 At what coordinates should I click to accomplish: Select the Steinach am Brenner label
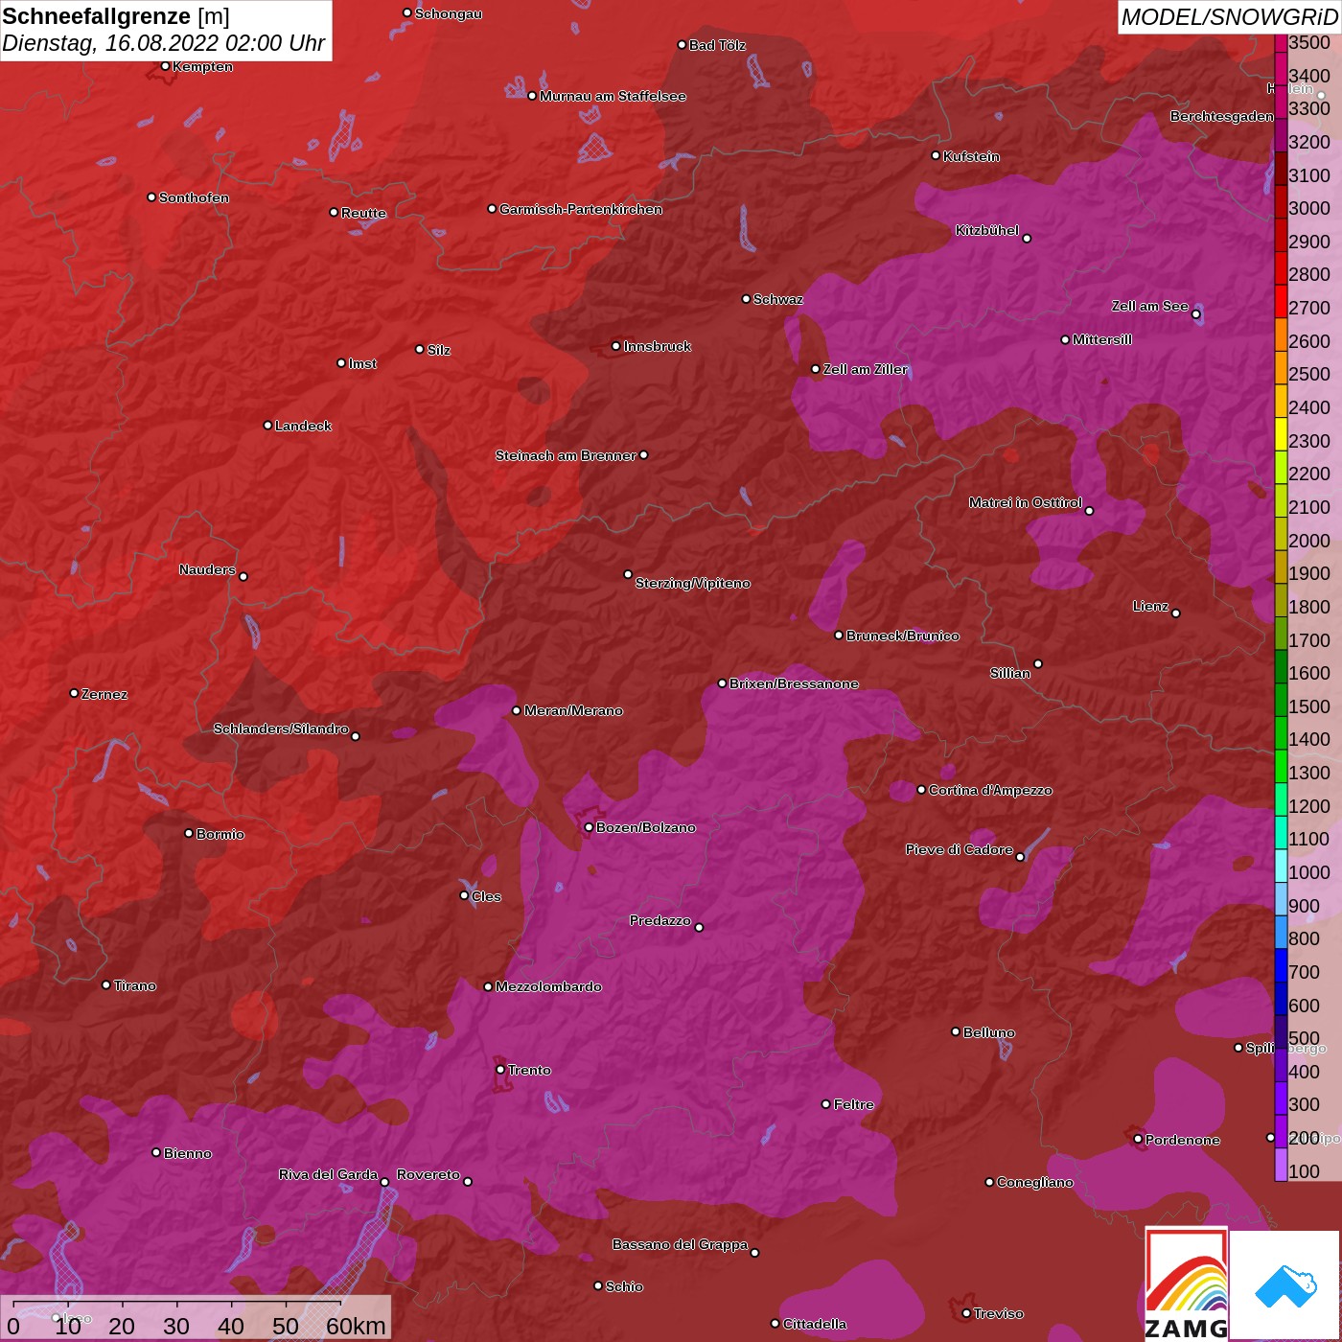(x=566, y=455)
